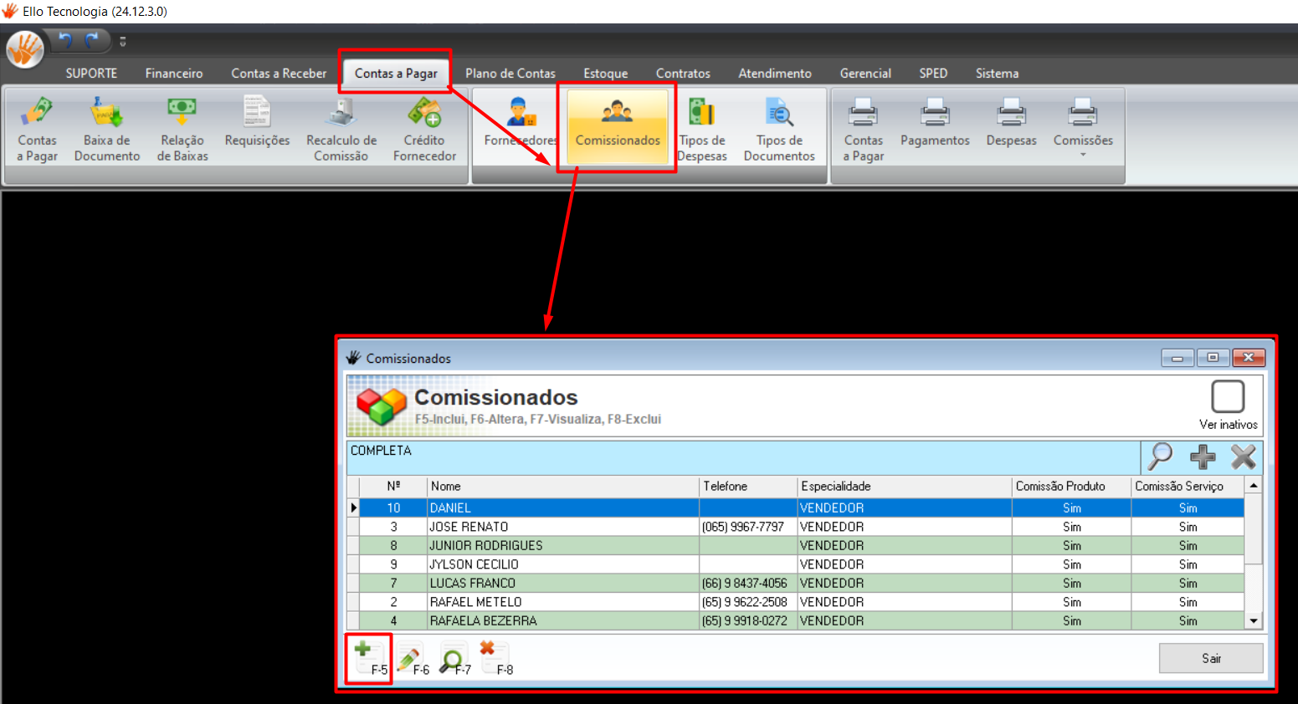The height and width of the screenshot is (704, 1298).
Task: Click the Ello hand application button
Action: [25, 48]
